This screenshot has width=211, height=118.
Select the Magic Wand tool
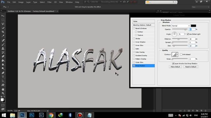click(x=3, y=28)
